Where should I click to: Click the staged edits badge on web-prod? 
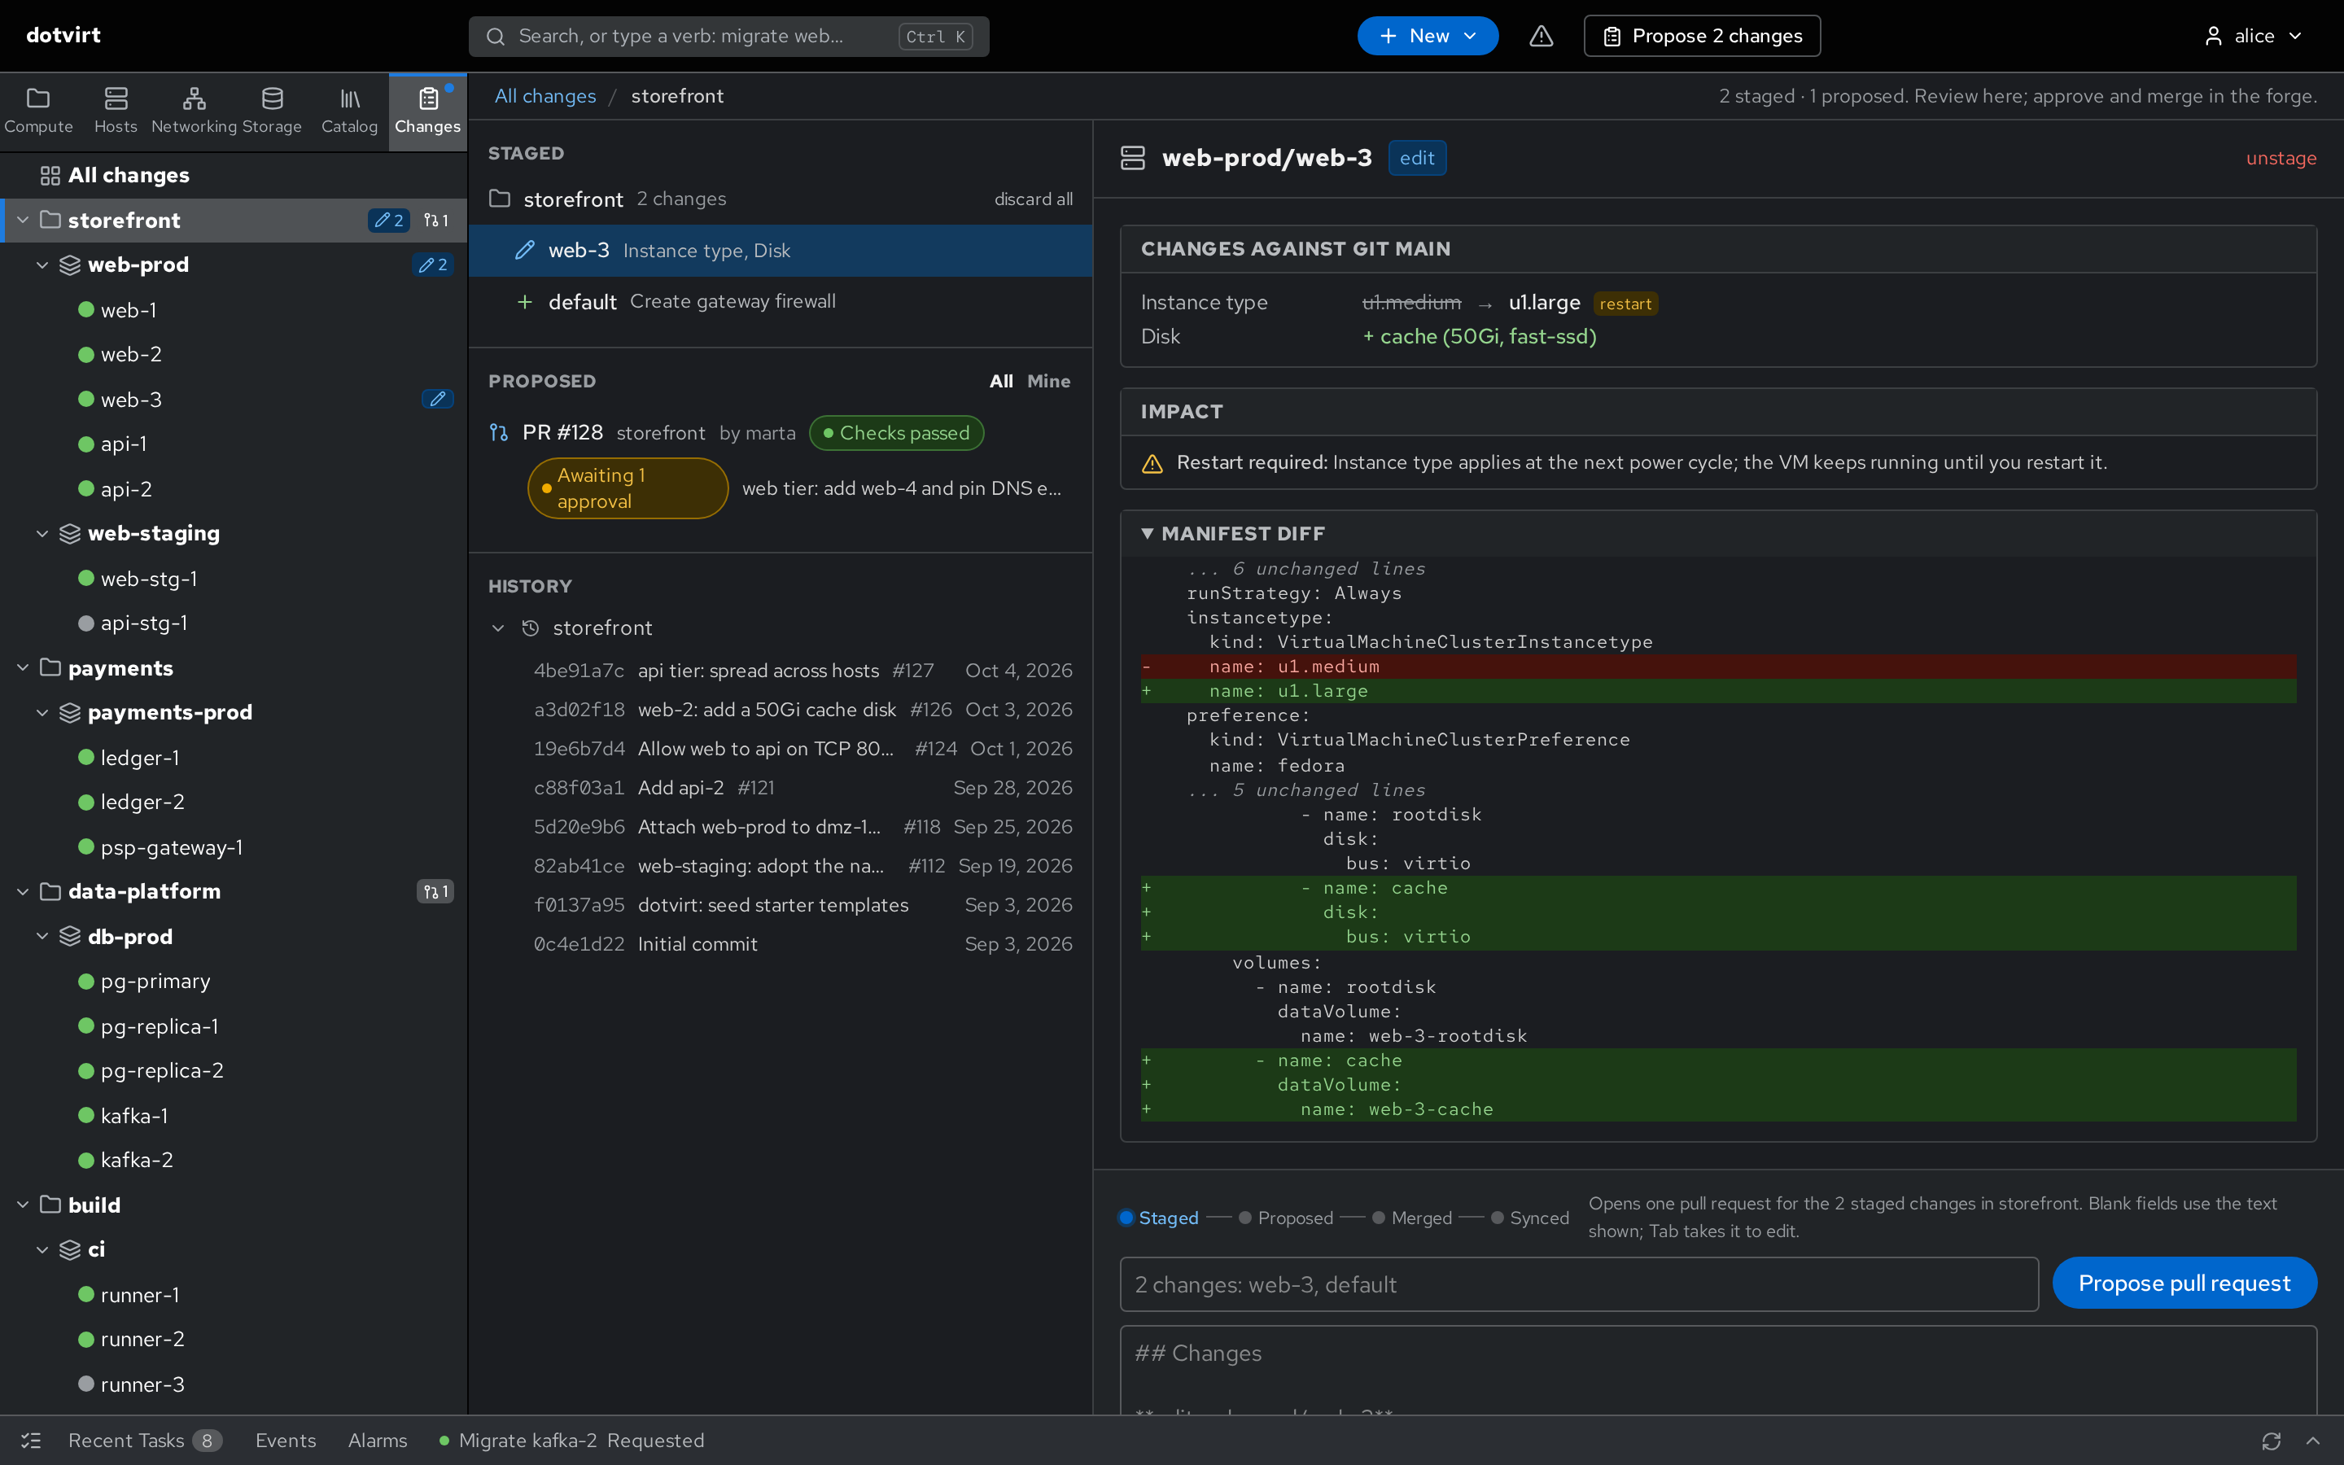pos(433,265)
